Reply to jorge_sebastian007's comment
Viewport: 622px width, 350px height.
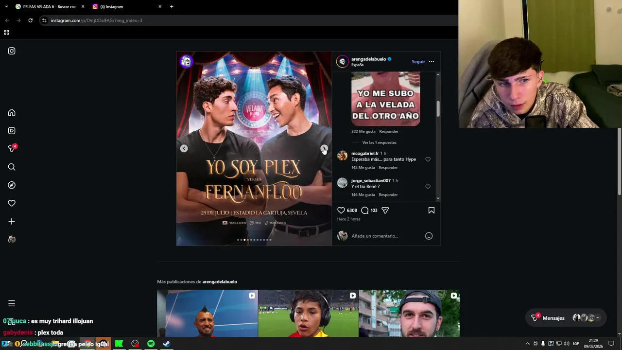point(388,194)
